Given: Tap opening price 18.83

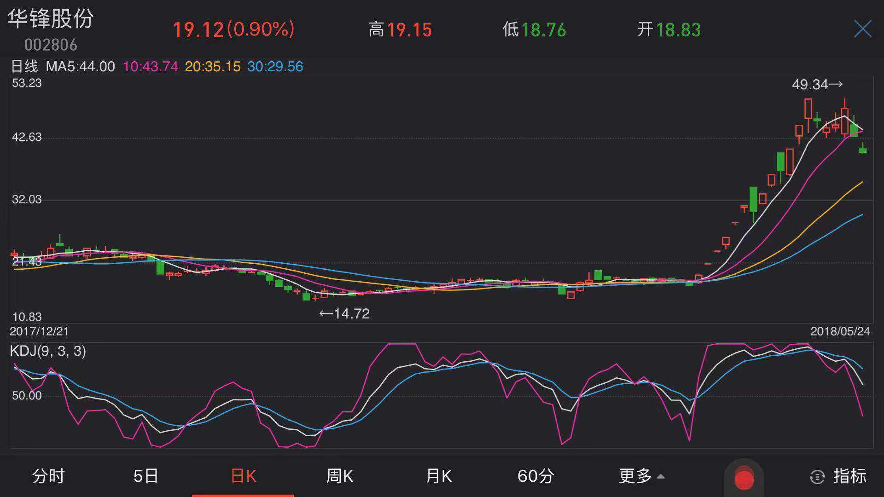Looking at the screenshot, I should (678, 30).
